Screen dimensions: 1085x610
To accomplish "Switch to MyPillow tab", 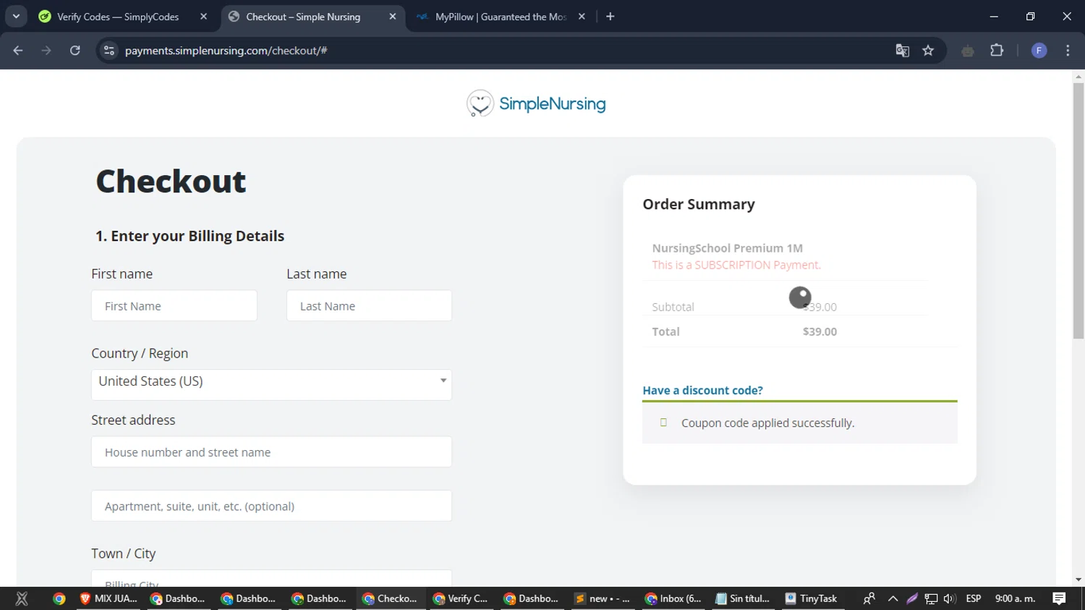I will 501,17.
